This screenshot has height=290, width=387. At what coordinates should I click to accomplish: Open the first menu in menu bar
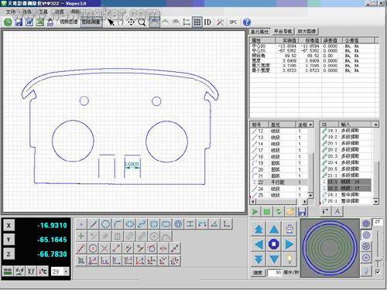(x=11, y=12)
